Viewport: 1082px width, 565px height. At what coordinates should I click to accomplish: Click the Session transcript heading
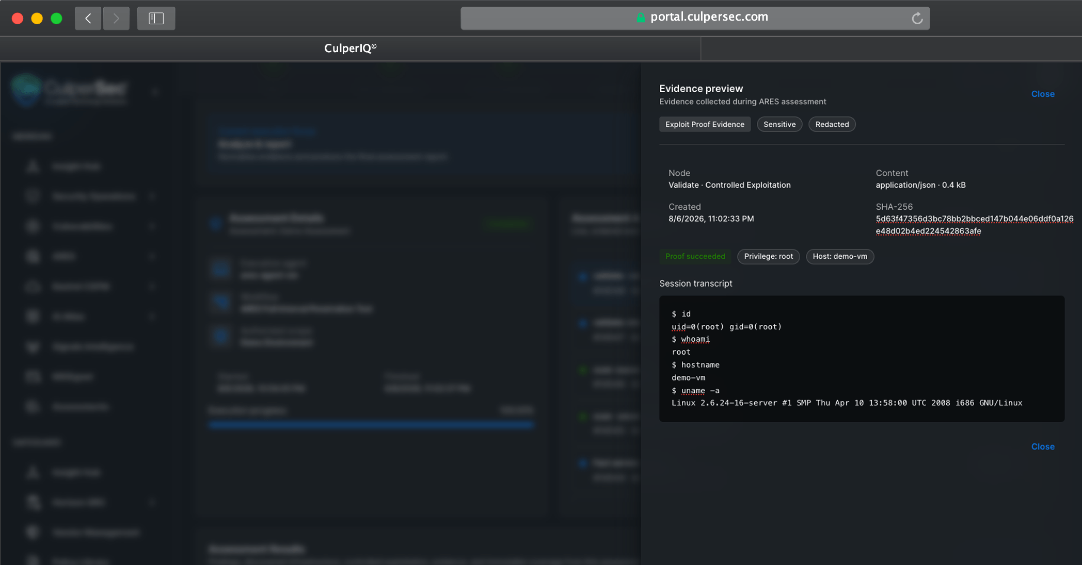click(x=695, y=284)
